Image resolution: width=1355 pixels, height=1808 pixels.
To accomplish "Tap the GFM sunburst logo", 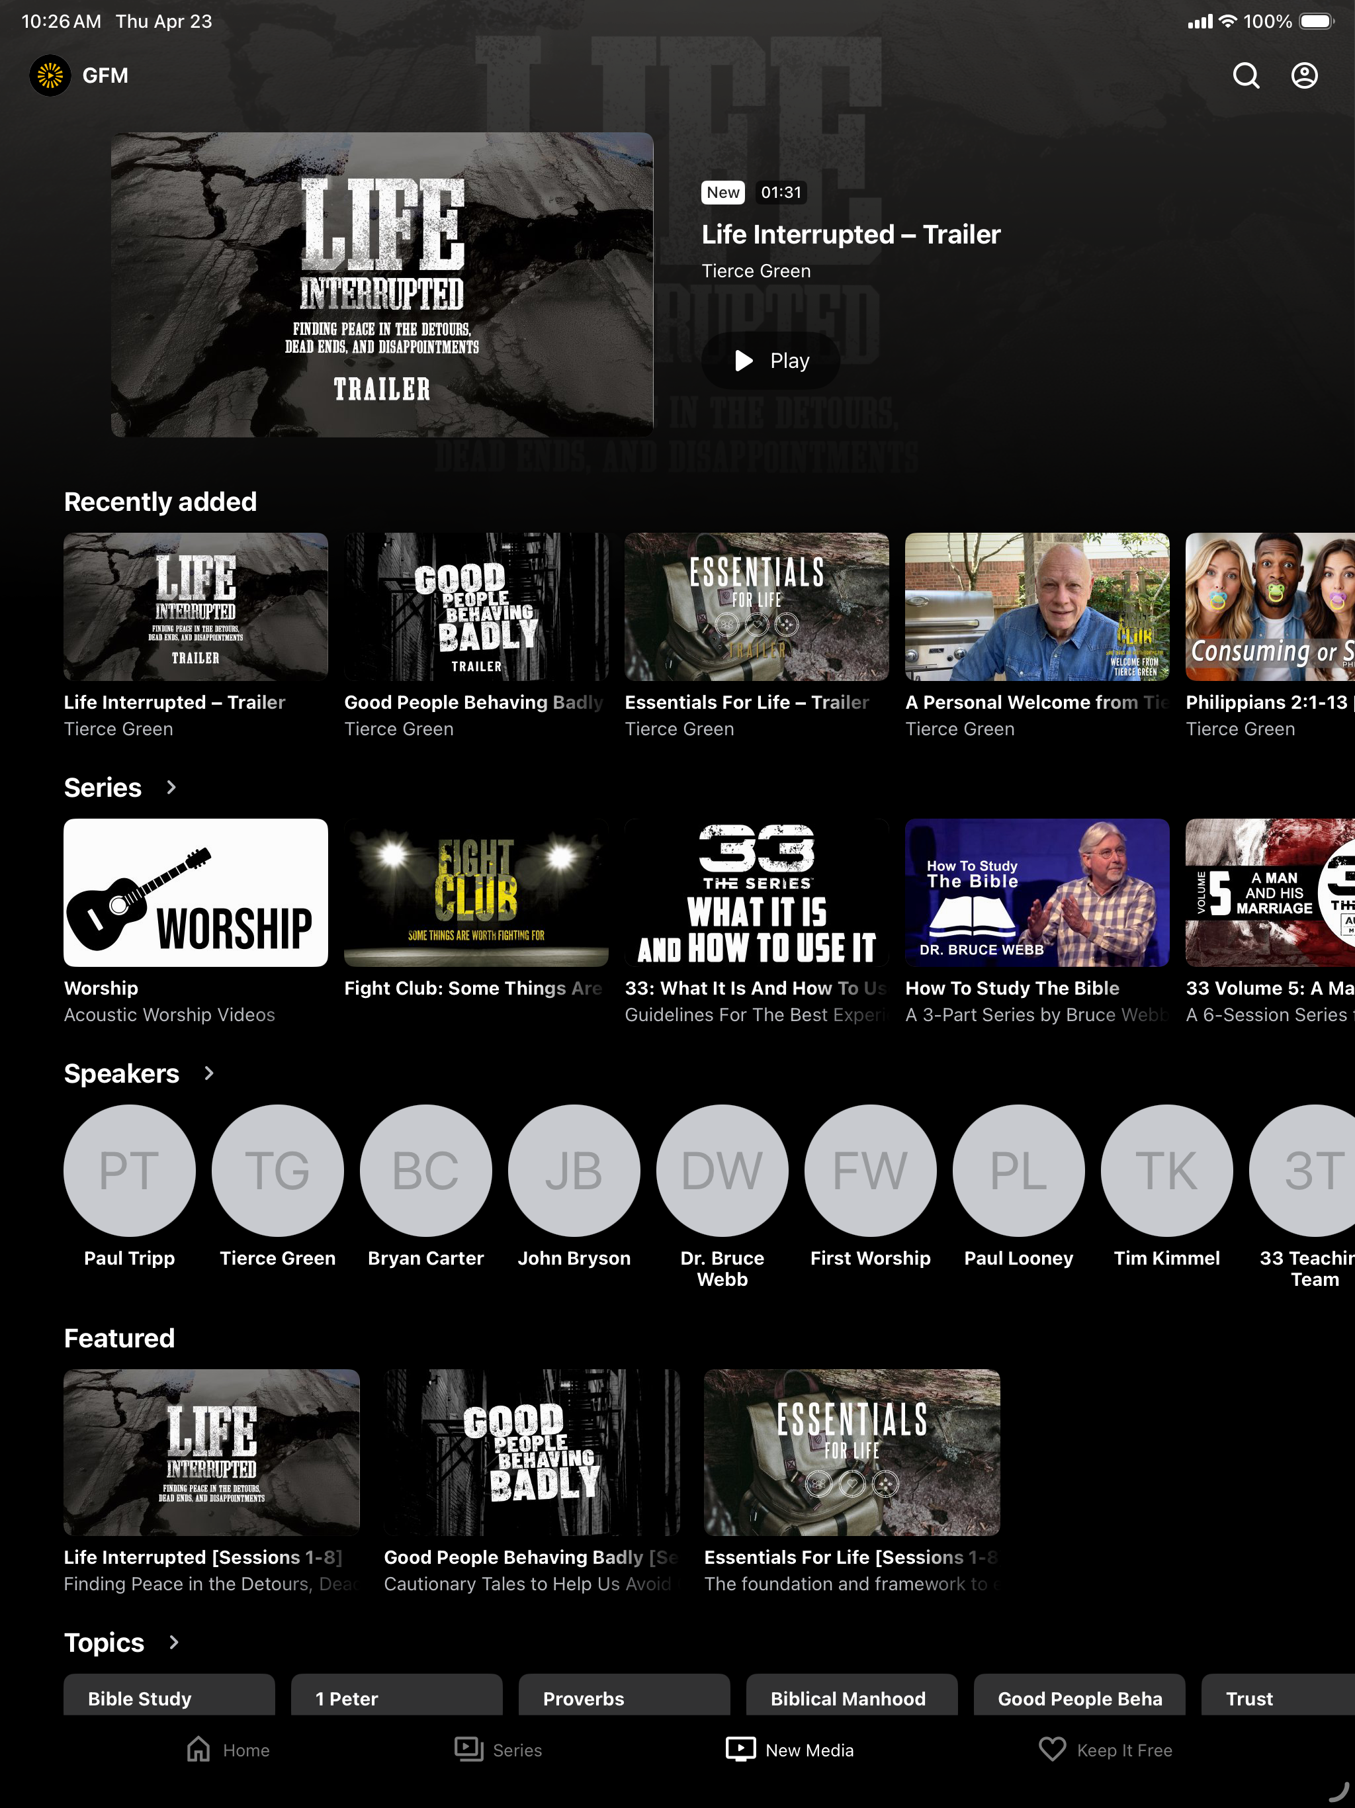I will (50, 75).
